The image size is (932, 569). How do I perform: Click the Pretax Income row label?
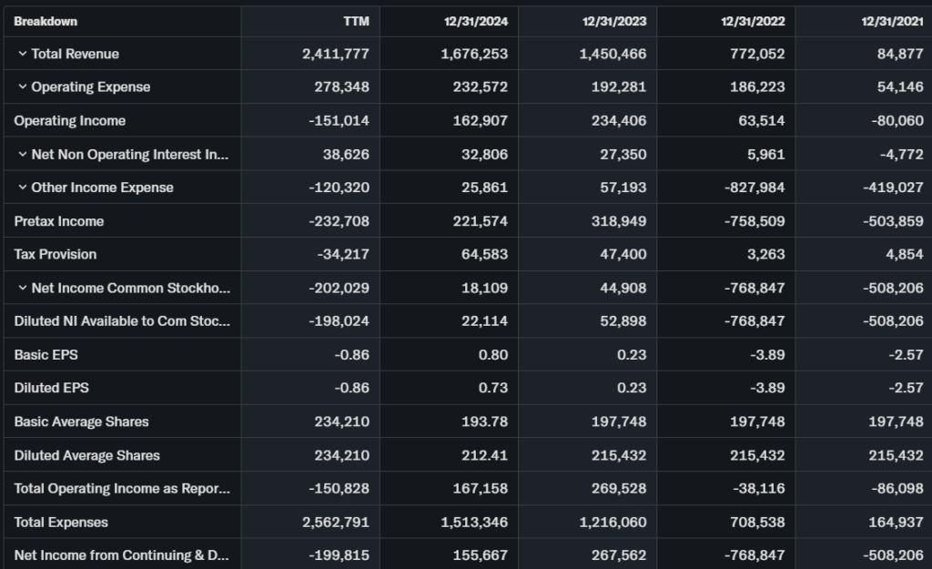point(59,221)
